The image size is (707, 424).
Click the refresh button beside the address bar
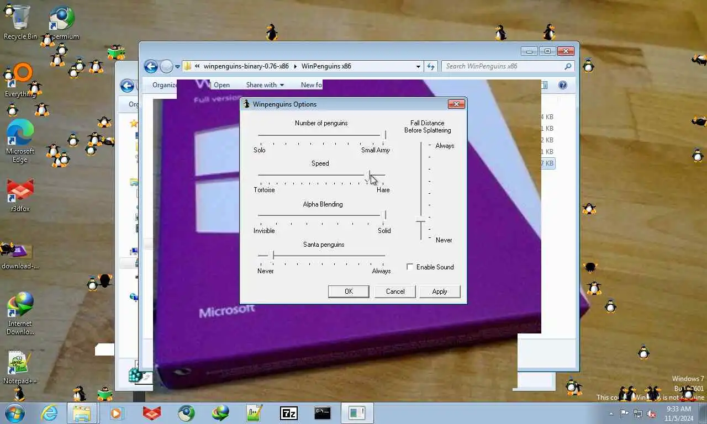pyautogui.click(x=431, y=66)
